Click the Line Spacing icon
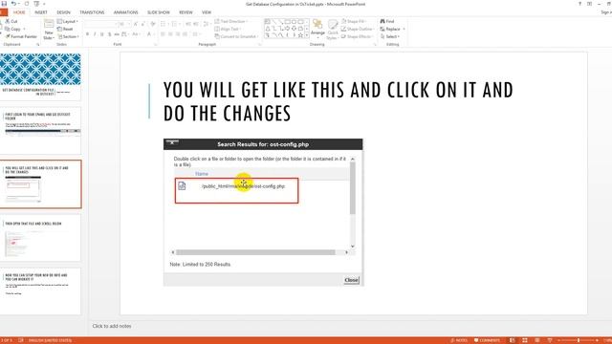The width and height of the screenshot is (612, 344). click(207, 24)
